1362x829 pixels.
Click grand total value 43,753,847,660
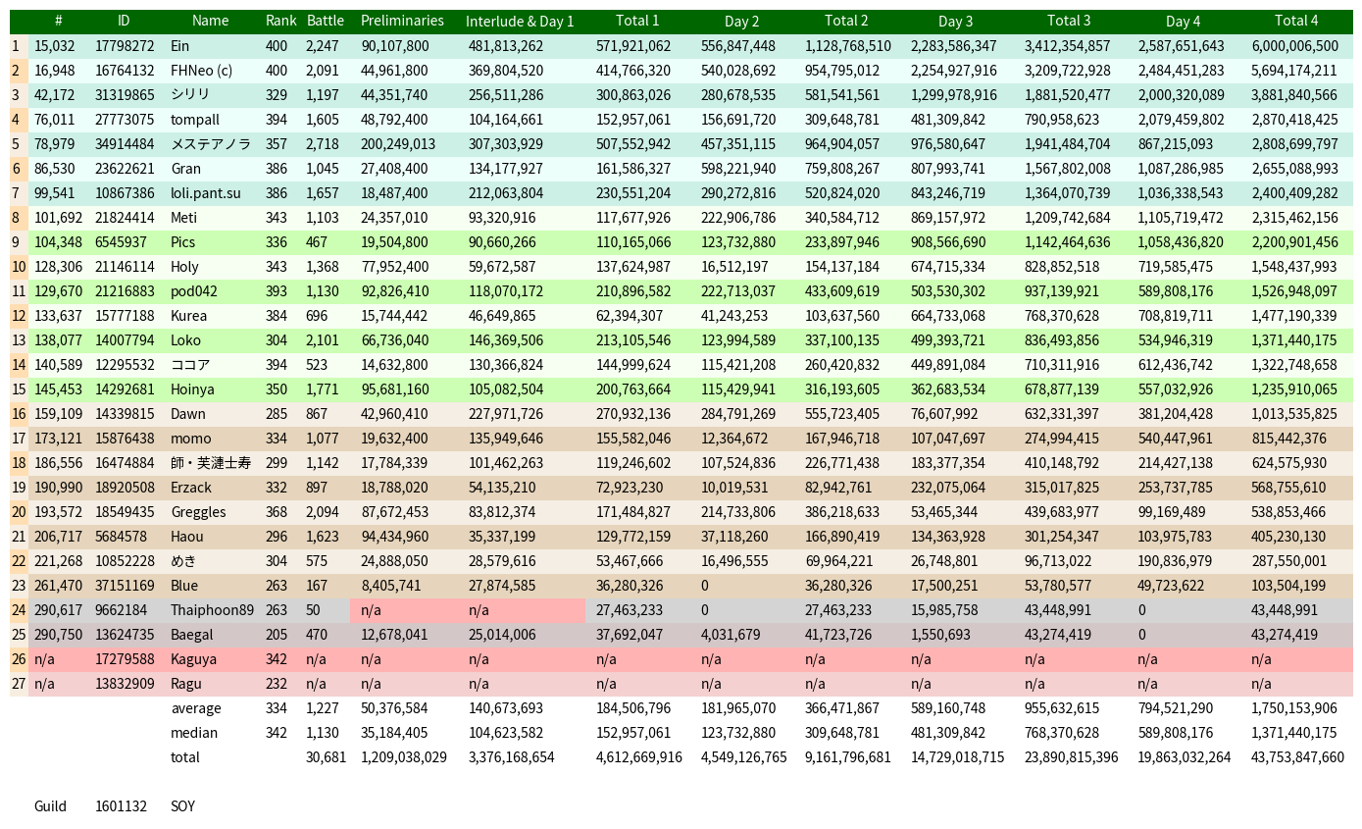1297,757
